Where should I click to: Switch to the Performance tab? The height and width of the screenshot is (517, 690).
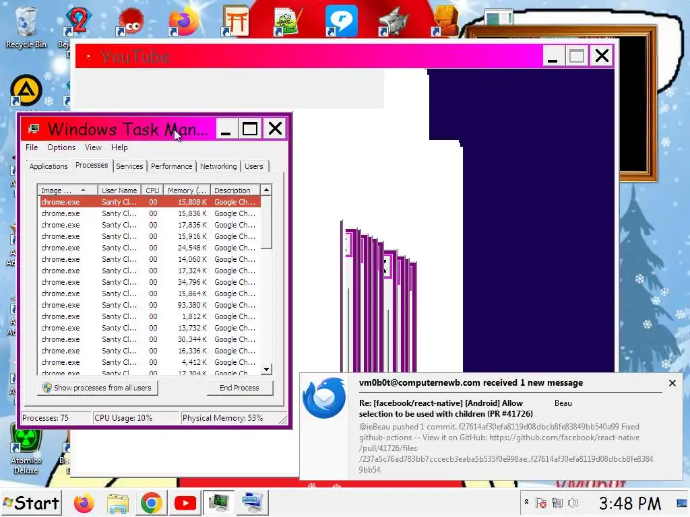172,166
